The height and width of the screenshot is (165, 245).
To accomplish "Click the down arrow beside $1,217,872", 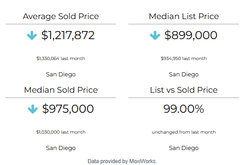I will [32, 35].
